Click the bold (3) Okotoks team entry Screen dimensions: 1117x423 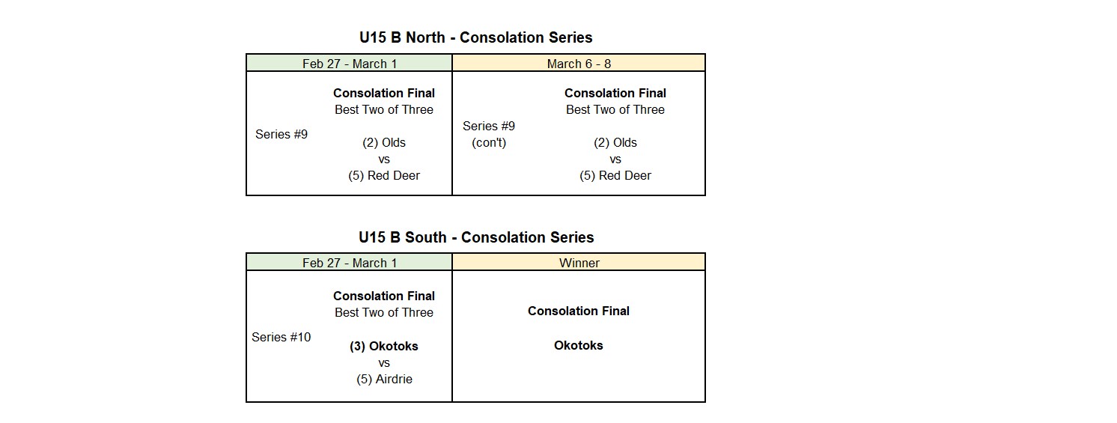384,346
